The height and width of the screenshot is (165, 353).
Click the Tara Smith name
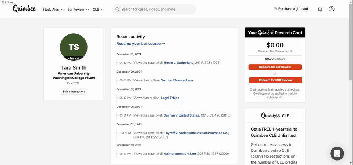[x=74, y=68]
